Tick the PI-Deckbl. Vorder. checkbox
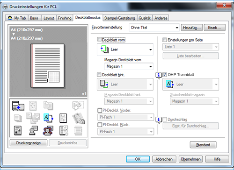 point(100,110)
